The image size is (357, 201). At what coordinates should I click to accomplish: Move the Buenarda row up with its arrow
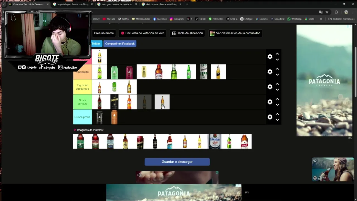[277, 69]
